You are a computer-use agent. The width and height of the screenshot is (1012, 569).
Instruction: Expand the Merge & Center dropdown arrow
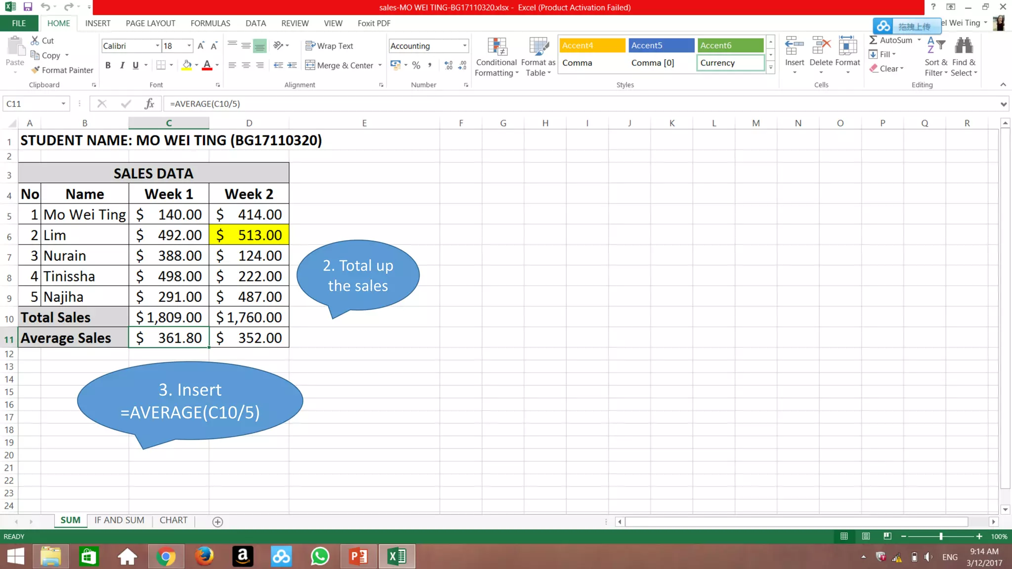point(380,65)
